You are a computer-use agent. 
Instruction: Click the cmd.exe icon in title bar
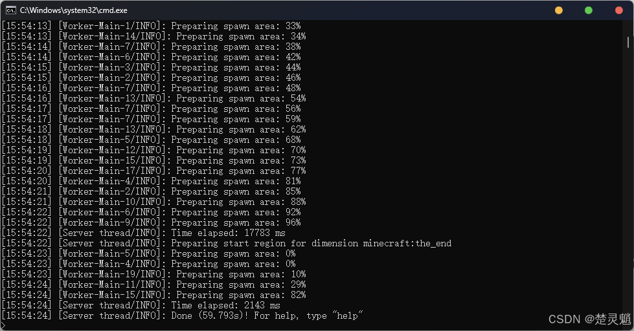coord(11,10)
